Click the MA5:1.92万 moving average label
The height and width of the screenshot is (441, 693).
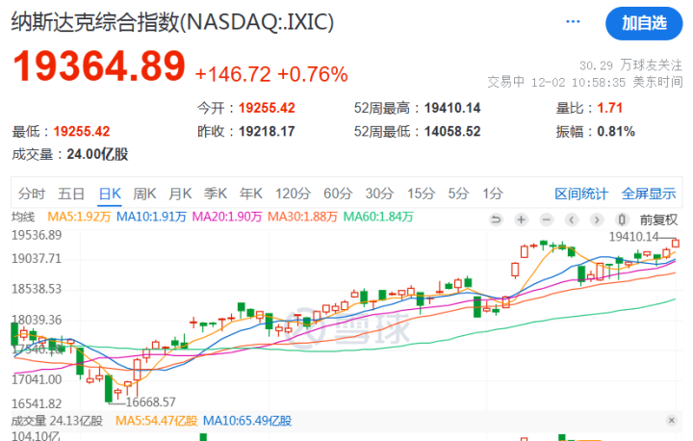[79, 217]
